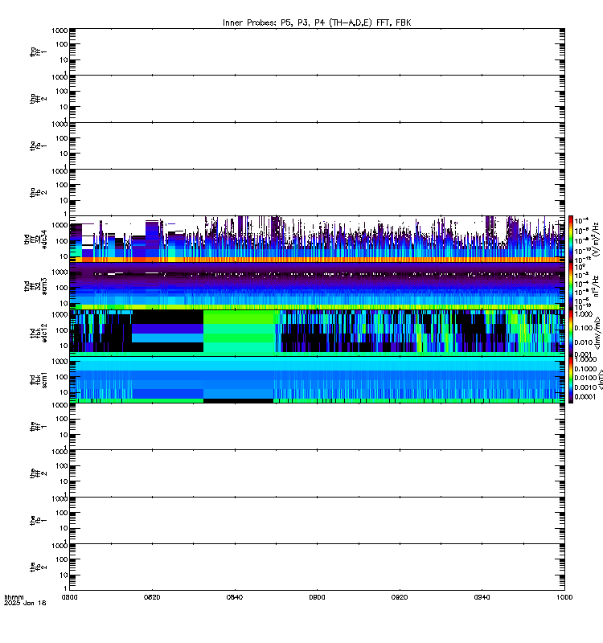Image resolution: width=603 pixels, height=643 pixels.
Task: Click the scm1 filterbank color bar
Action: [571, 379]
